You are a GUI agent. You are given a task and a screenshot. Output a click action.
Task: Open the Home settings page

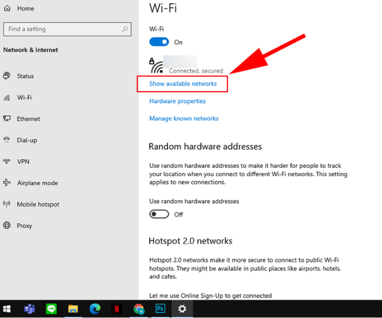point(18,8)
